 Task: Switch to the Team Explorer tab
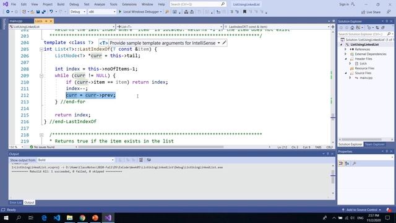point(375,144)
